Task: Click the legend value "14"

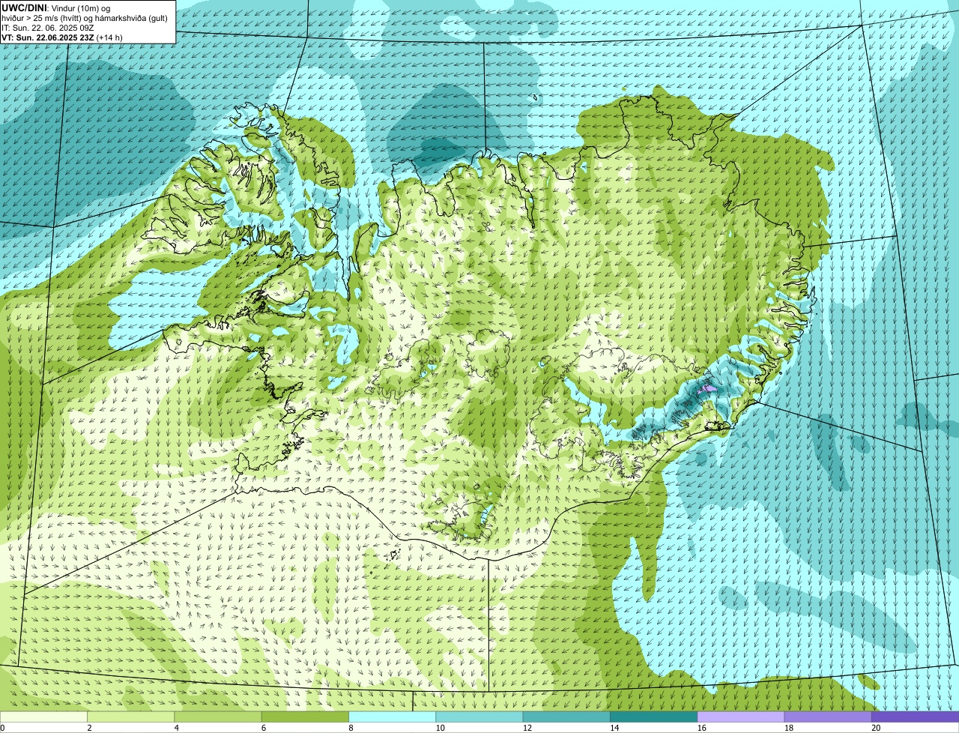Action: click(x=614, y=728)
